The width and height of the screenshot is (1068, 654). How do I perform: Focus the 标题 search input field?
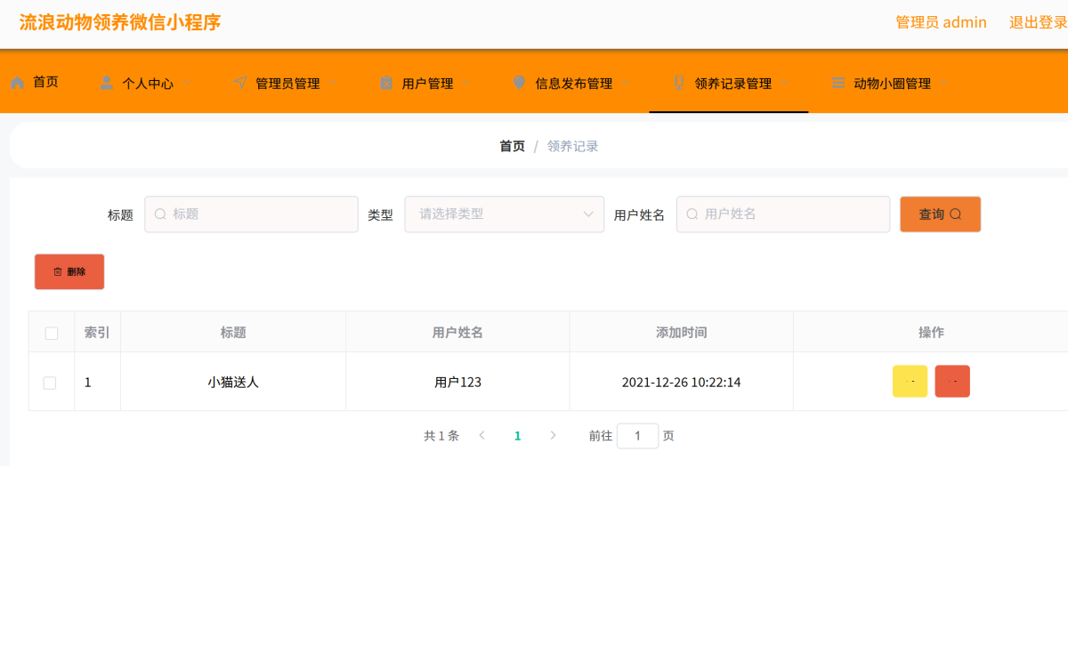click(x=258, y=214)
